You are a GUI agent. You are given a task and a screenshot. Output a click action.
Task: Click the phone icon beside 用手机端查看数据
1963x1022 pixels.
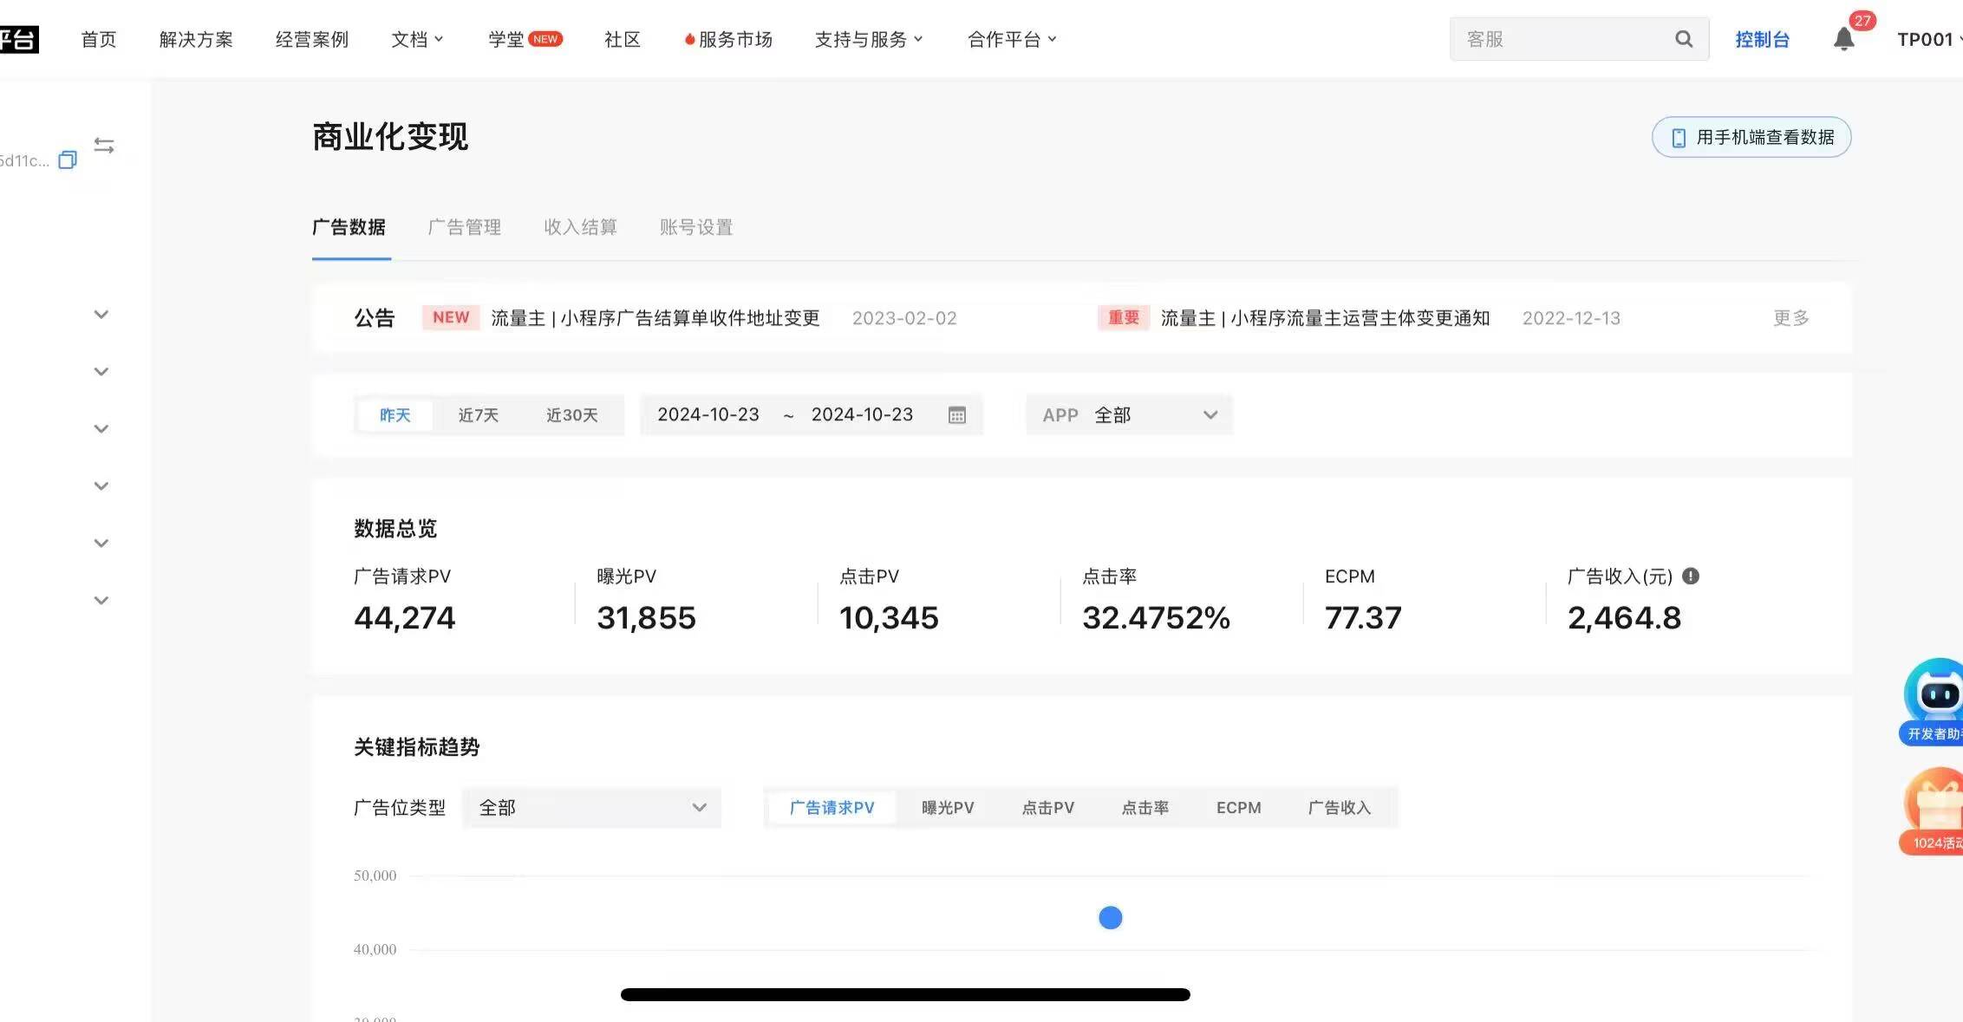point(1678,137)
